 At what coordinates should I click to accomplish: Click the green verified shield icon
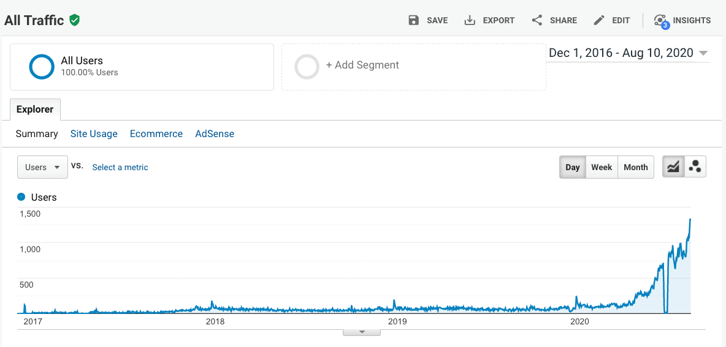point(75,20)
